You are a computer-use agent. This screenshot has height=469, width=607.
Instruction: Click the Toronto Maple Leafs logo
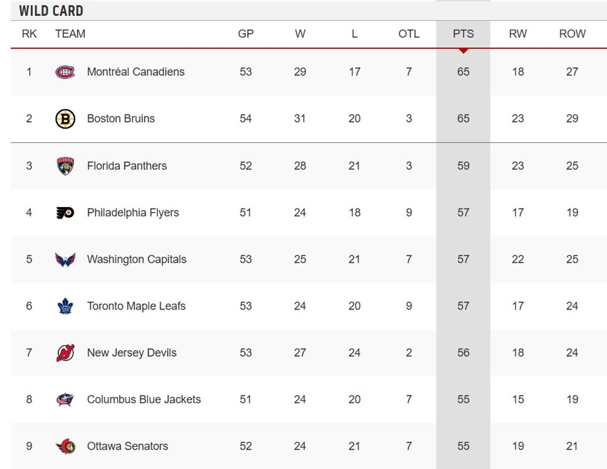click(x=65, y=306)
